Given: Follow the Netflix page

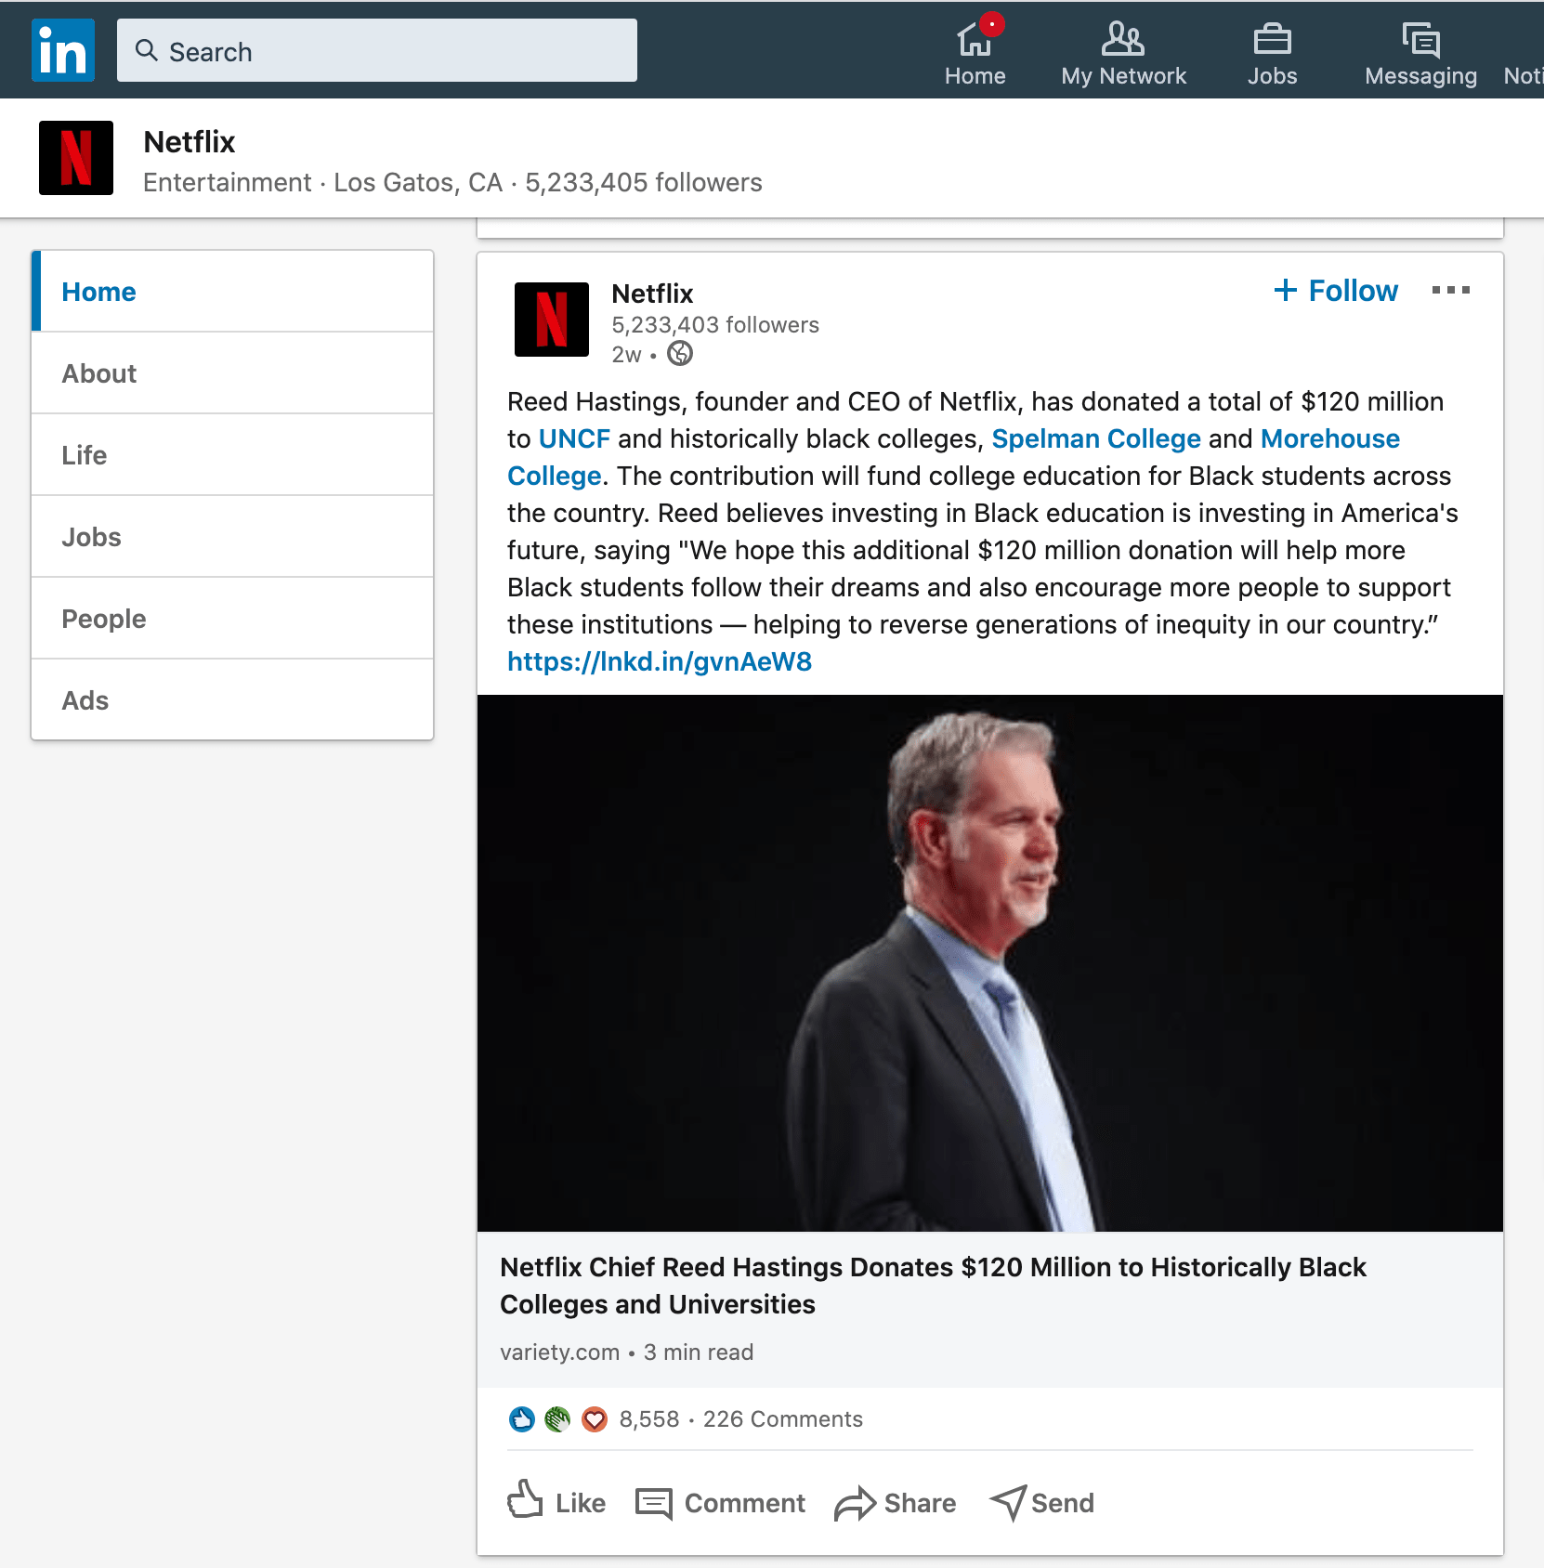Looking at the screenshot, I should 1335,291.
